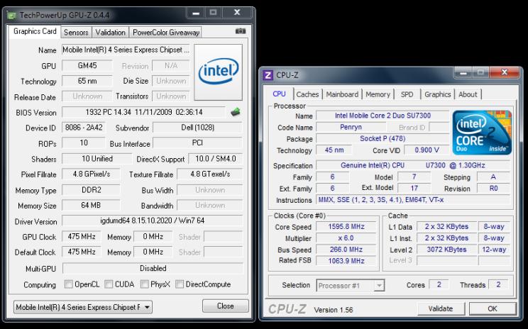Select the SPD tab in CPU-Z
The height and width of the screenshot is (329, 528).
coord(407,94)
